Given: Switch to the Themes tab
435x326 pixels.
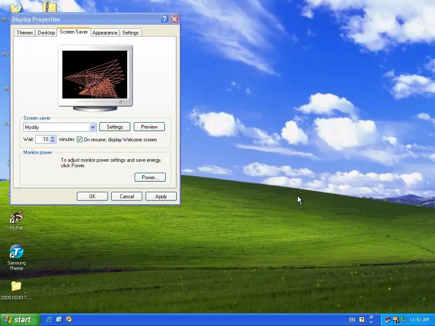Looking at the screenshot, I should click(x=25, y=32).
